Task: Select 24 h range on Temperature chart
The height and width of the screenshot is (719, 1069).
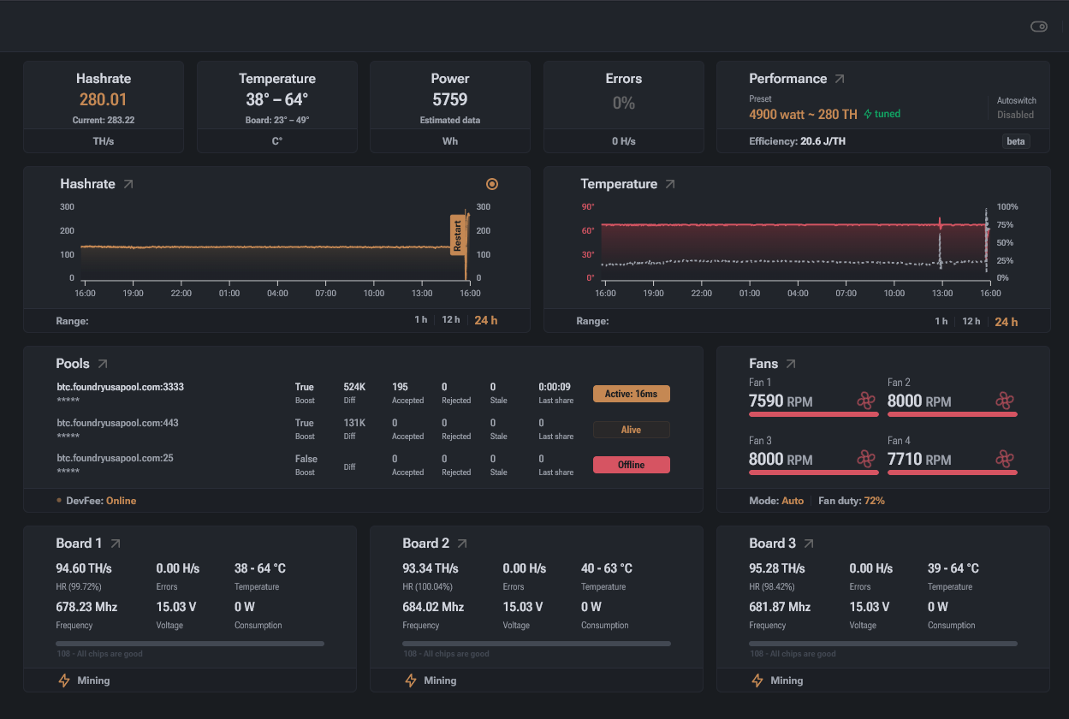Action: point(1007,322)
